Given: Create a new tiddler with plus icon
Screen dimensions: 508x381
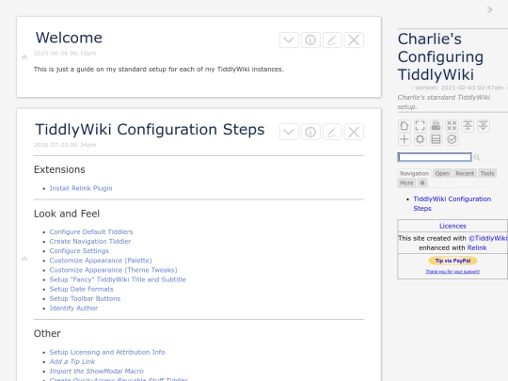Looking at the screenshot, I should point(404,139).
